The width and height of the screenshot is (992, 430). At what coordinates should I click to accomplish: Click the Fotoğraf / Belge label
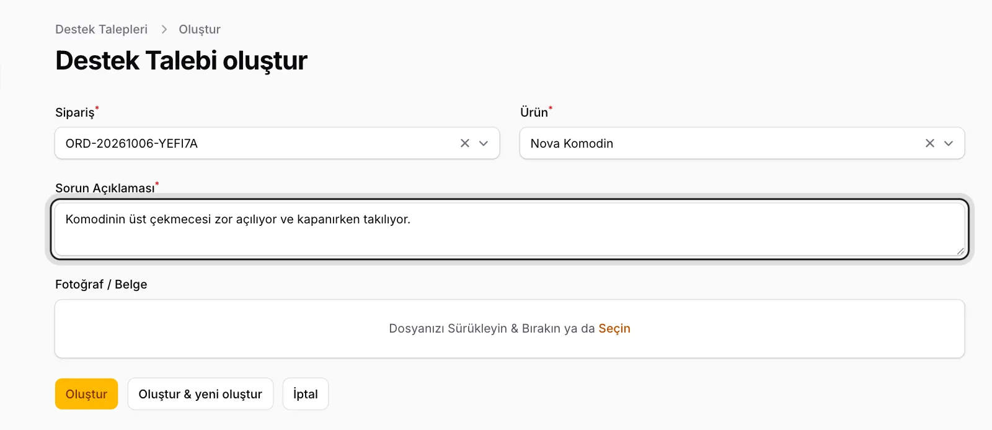(101, 284)
